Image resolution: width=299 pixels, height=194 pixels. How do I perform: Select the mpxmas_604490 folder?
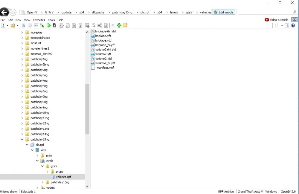coord(41,54)
